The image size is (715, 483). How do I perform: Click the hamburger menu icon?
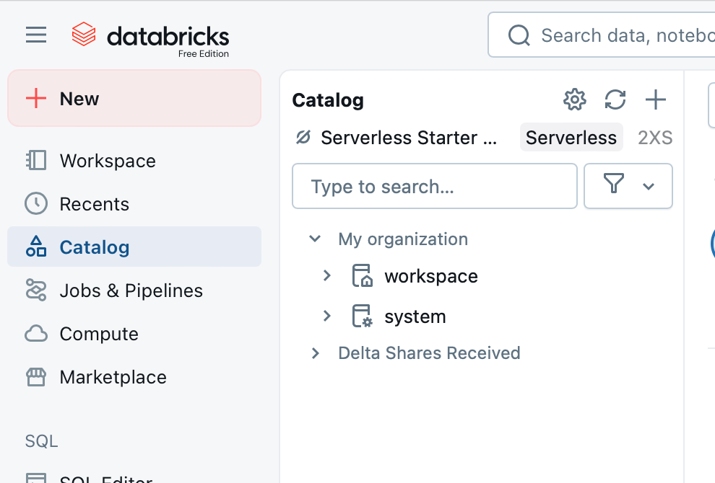36,35
